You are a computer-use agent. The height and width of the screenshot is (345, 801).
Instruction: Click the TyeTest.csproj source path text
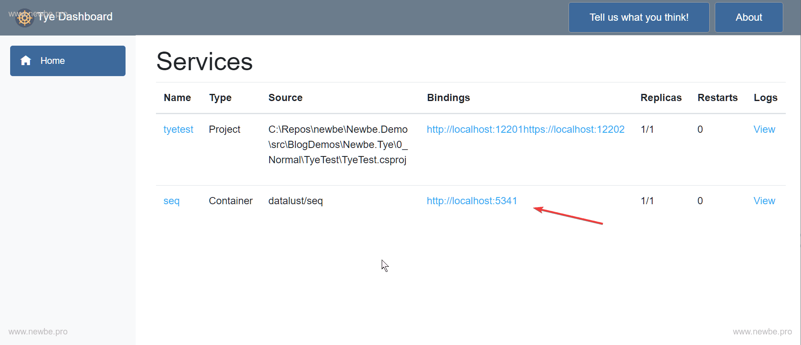(338, 145)
